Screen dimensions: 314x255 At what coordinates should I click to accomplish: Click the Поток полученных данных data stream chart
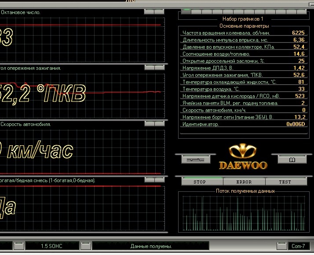point(244,213)
